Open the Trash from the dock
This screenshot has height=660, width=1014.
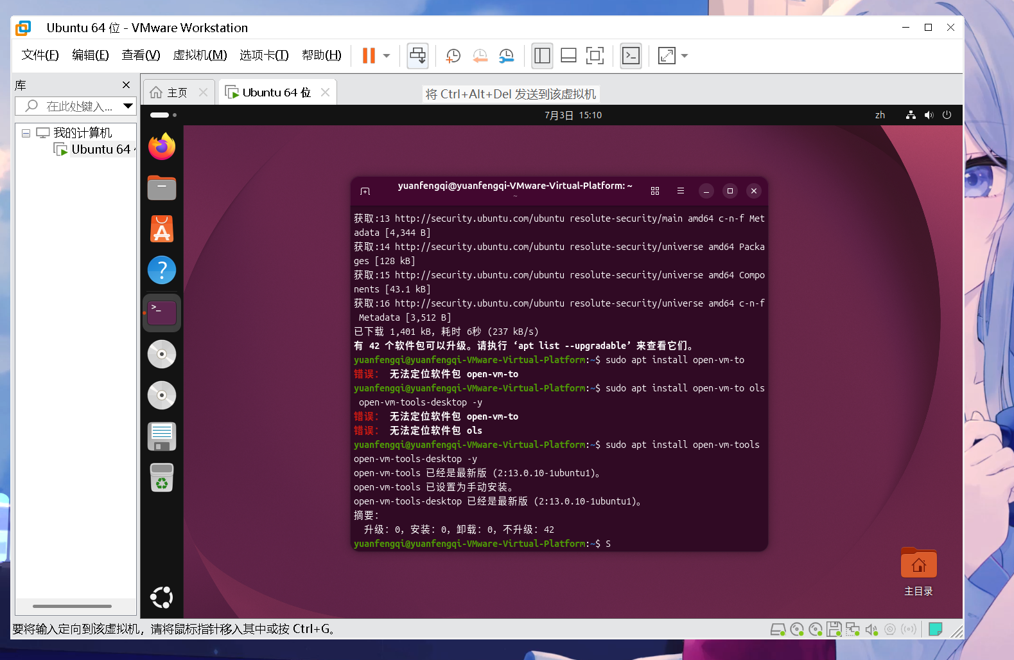pos(162,477)
